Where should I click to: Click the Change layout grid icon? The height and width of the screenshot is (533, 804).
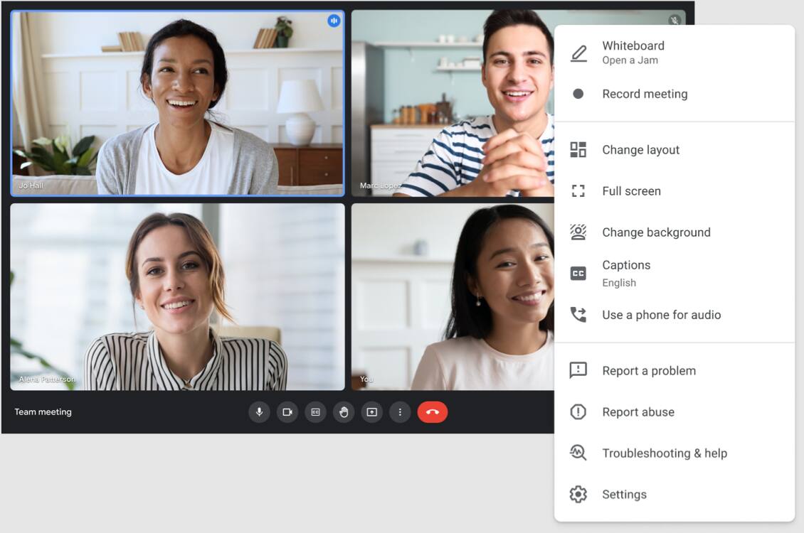coord(578,149)
